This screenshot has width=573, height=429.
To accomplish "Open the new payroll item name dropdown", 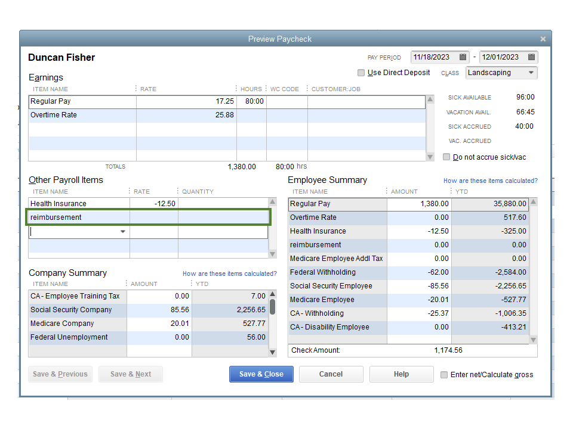I will 124,231.
